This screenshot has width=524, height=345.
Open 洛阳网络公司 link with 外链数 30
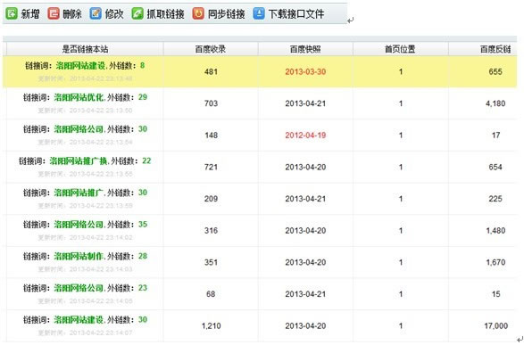click(79, 129)
